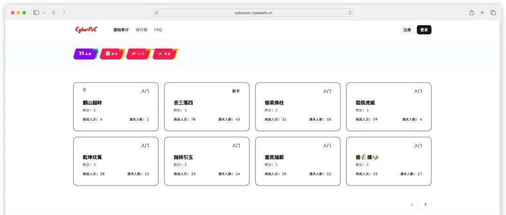Open the 翻山越岭 challenge card
This screenshot has width=506, height=215.
[116, 107]
